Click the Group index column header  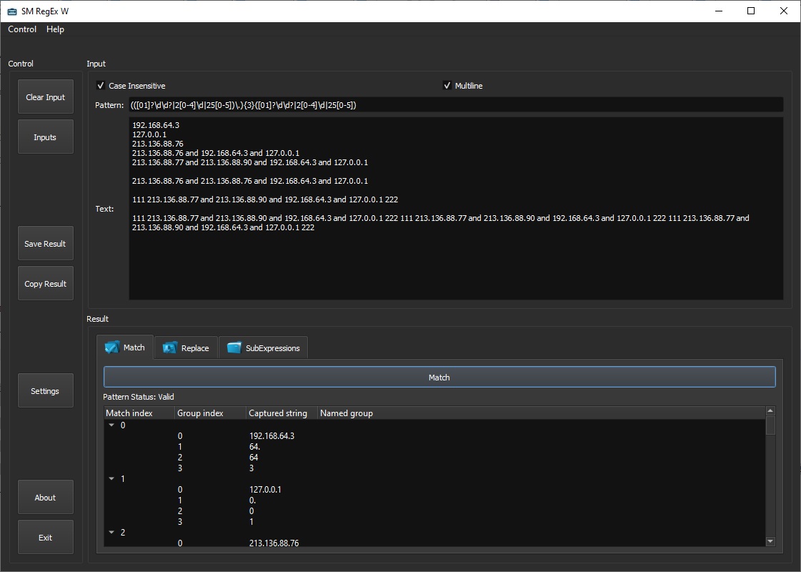[211, 413]
